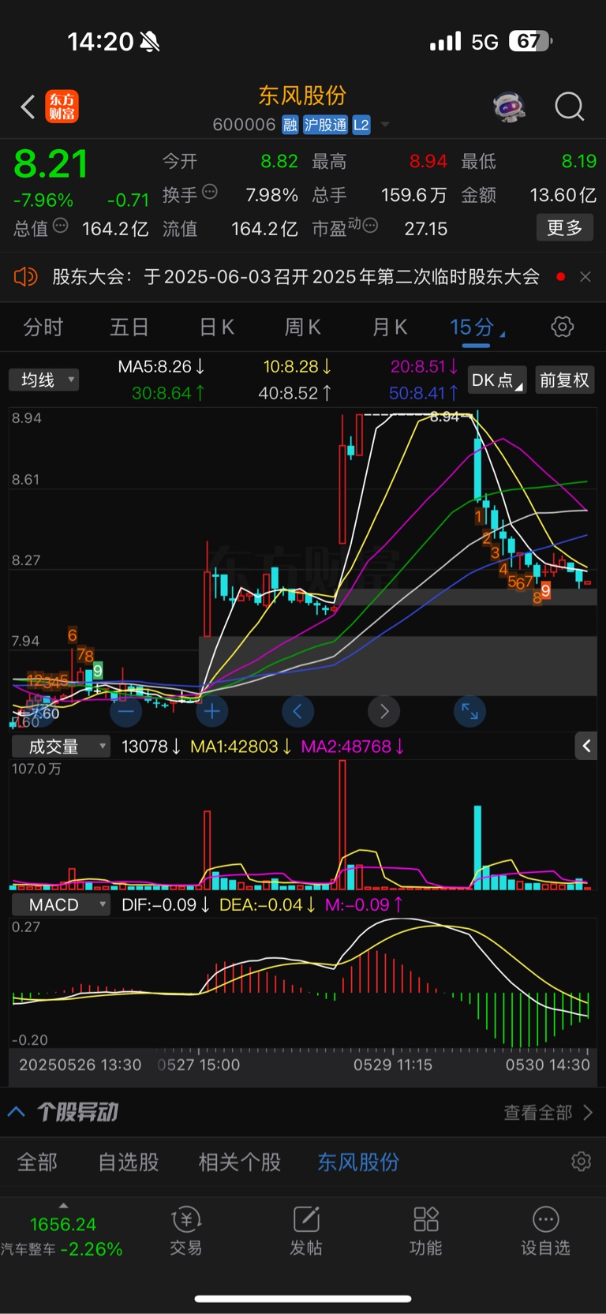Viewport: 606px width, 1314px height.
Task: Expand chart to fullscreen icon
Action: (469, 712)
